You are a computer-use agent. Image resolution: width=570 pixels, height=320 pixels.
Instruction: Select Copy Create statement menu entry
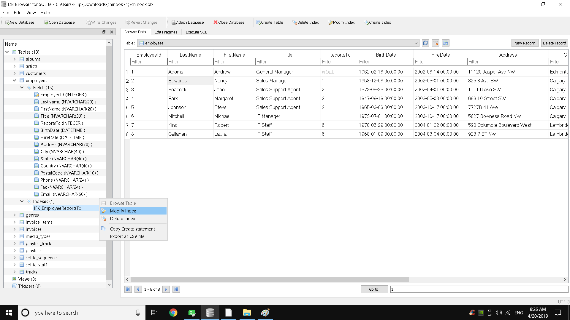(x=133, y=229)
